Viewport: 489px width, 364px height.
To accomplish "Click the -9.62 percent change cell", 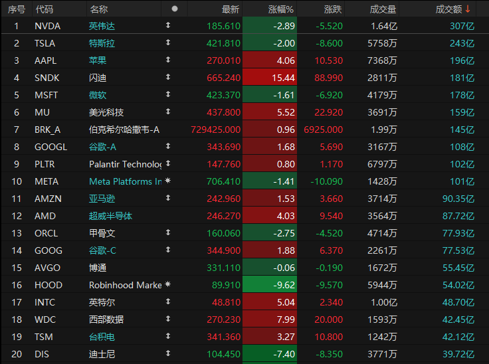I will (270, 285).
